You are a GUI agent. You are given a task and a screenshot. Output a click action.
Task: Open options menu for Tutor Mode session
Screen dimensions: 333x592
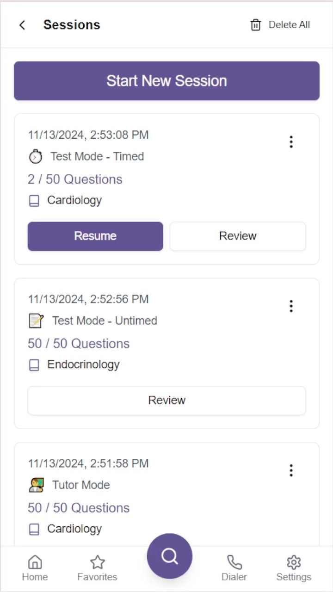(x=291, y=470)
